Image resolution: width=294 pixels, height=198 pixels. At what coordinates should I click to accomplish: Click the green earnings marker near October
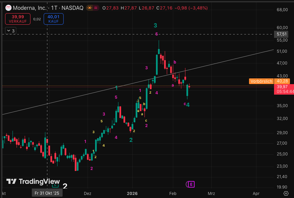click(x=55, y=185)
